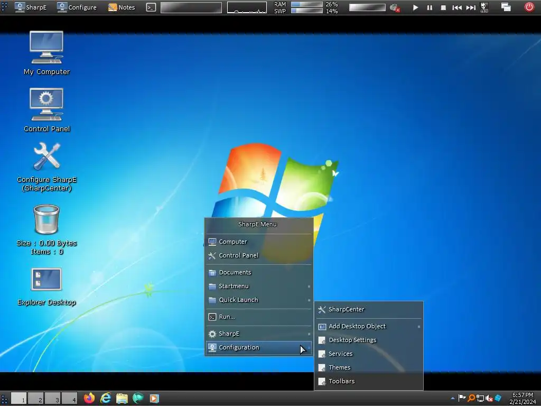Click the Configure button in top bar
The height and width of the screenshot is (406, 541).
pos(77,7)
